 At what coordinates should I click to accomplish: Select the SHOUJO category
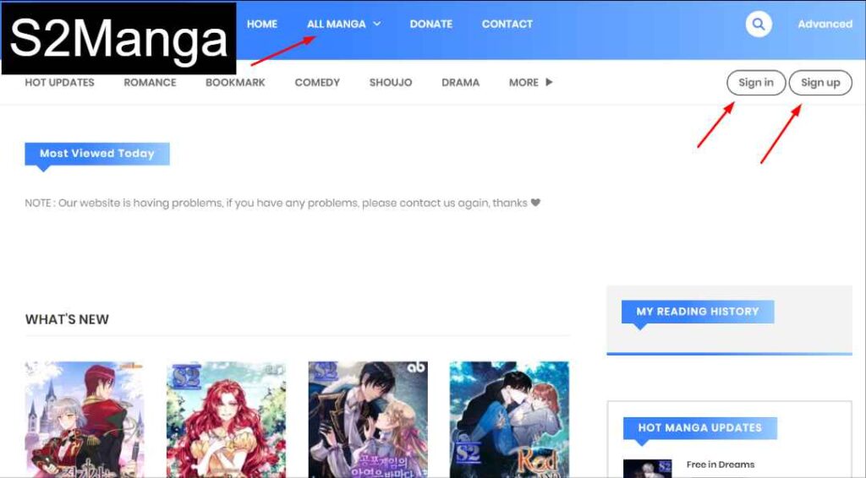[391, 83]
